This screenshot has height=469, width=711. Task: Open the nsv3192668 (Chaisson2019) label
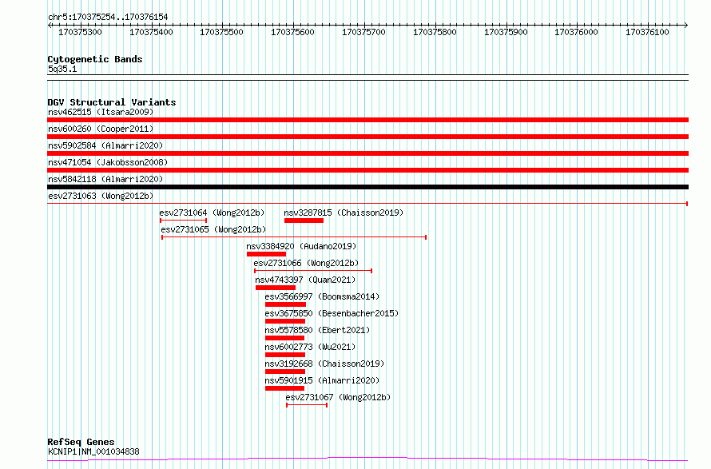(324, 364)
